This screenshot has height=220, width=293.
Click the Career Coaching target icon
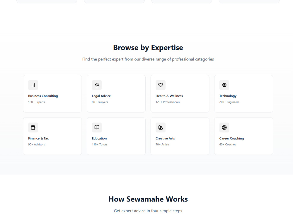point(224,127)
